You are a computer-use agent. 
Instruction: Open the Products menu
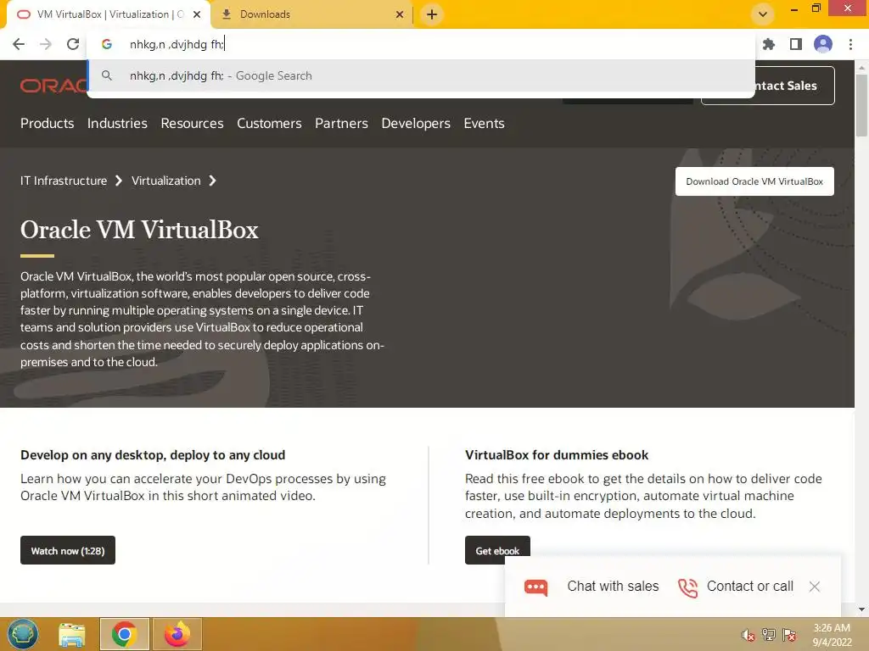[48, 124]
